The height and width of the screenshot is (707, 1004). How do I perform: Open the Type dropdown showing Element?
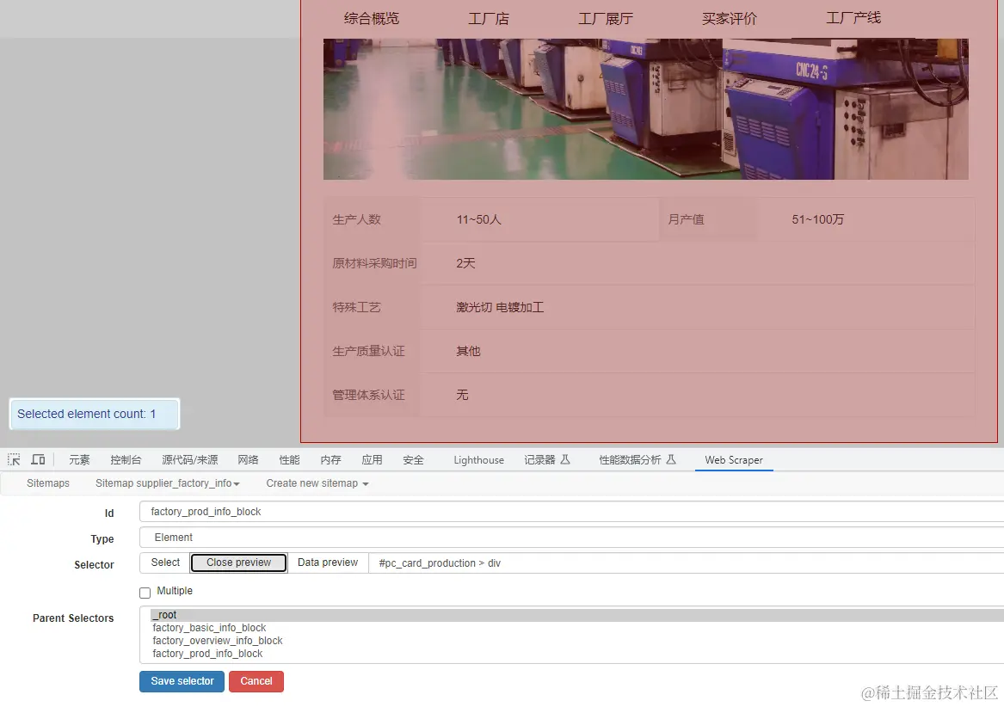[x=344, y=537]
